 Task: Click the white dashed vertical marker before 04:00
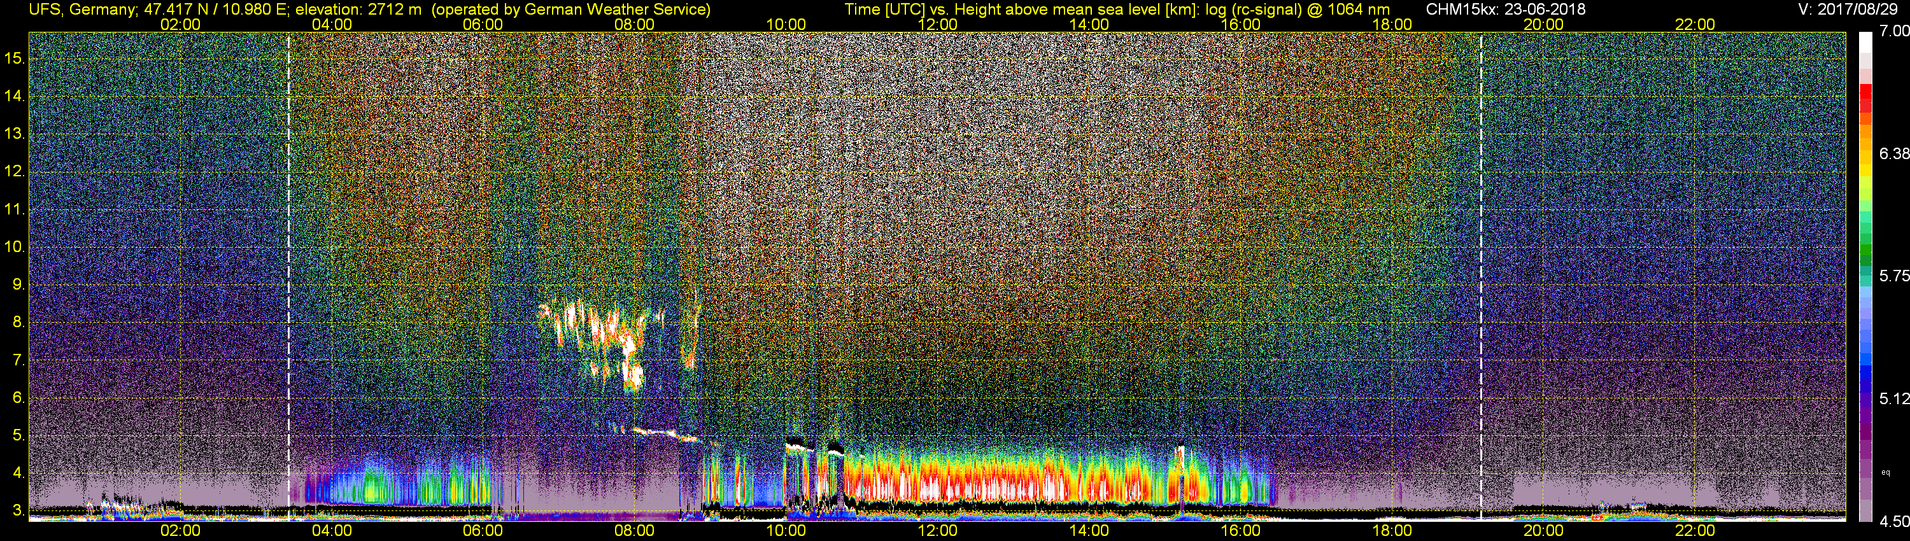[288, 276]
